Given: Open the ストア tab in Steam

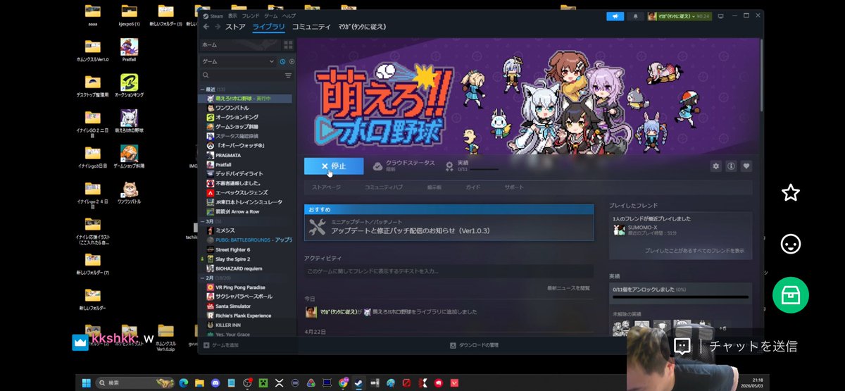Looking at the screenshot, I should [x=235, y=27].
